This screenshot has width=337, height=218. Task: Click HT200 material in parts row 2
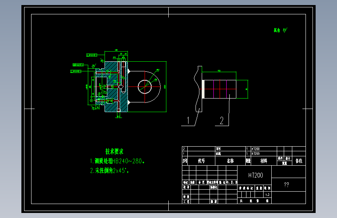[255, 149]
